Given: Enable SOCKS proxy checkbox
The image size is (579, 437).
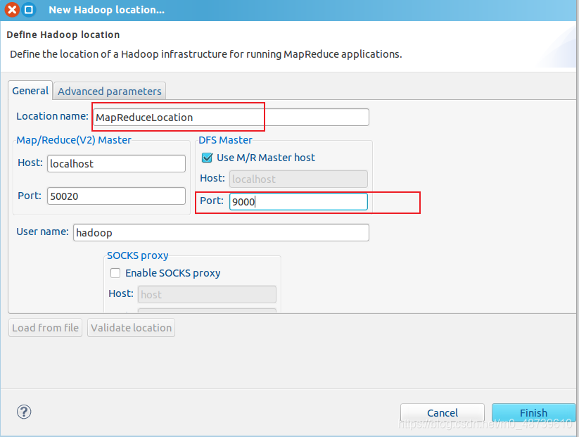Looking at the screenshot, I should coord(115,273).
